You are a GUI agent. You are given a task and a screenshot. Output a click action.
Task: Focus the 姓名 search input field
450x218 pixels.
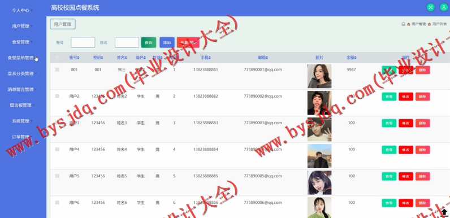pos(127,42)
